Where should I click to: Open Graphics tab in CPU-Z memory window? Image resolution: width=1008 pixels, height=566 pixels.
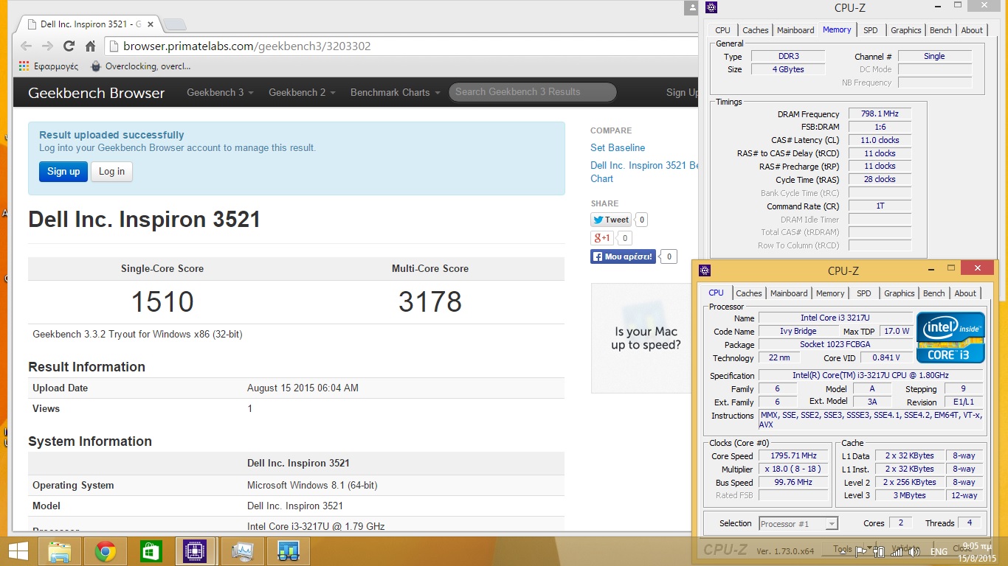[x=906, y=30]
